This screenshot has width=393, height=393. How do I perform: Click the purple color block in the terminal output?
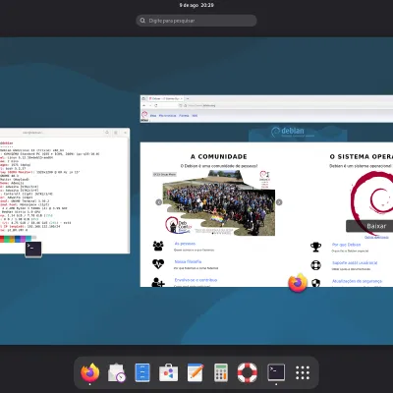click(x=23, y=239)
